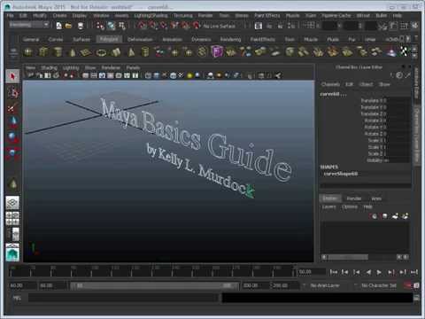
Task: Create a polygon cone from the shelf
Action: pos(73,52)
